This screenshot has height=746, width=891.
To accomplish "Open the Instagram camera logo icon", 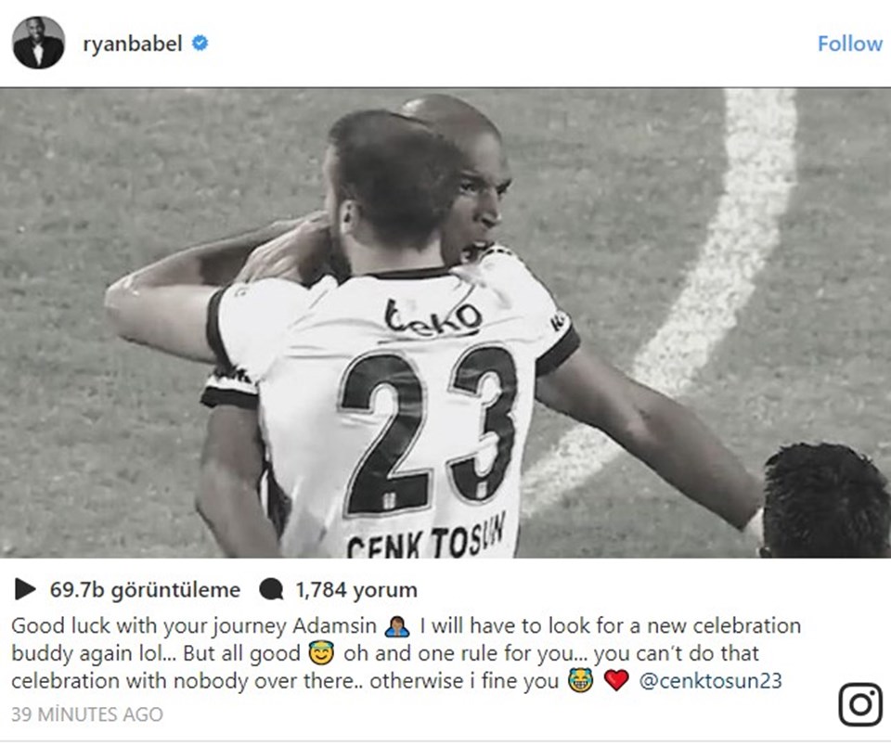I will (861, 704).
